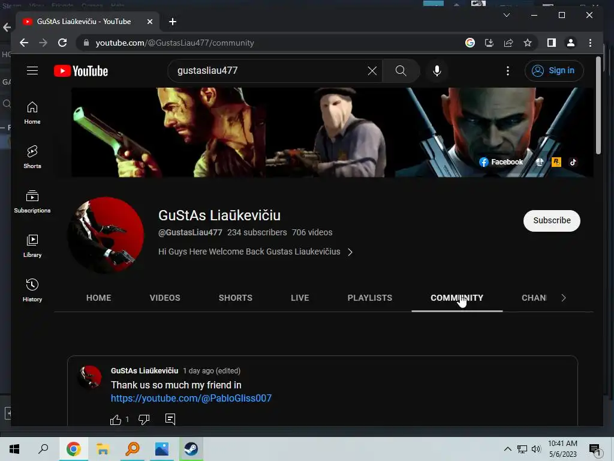Viewport: 614px width, 461px height.
Task: Open Chrome three-dot menu
Action: click(590, 43)
